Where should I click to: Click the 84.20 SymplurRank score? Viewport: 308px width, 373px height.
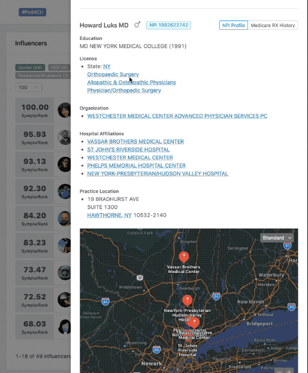tap(35, 219)
